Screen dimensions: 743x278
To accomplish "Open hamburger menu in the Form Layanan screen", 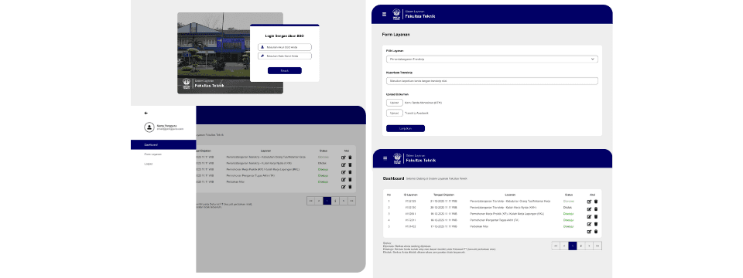I will click(385, 14).
